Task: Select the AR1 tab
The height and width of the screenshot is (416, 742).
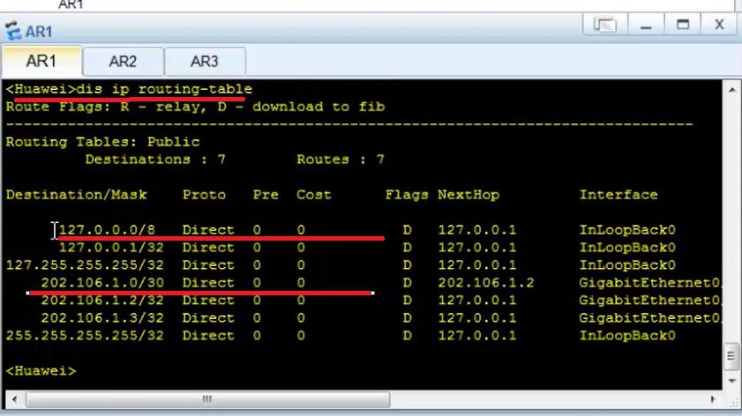Action: click(41, 62)
